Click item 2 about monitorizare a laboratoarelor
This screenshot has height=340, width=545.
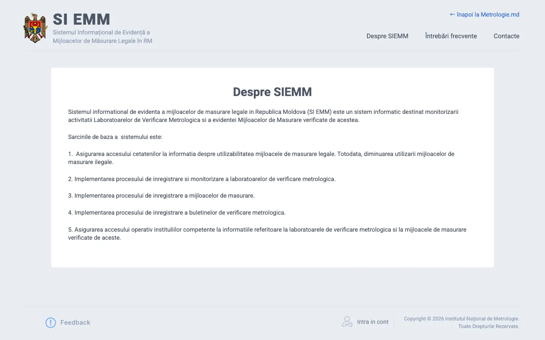tap(202, 179)
